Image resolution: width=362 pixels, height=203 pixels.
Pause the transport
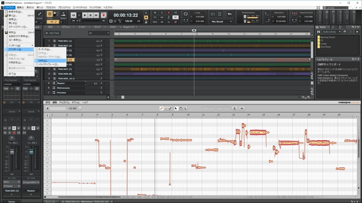[x=90, y=15]
